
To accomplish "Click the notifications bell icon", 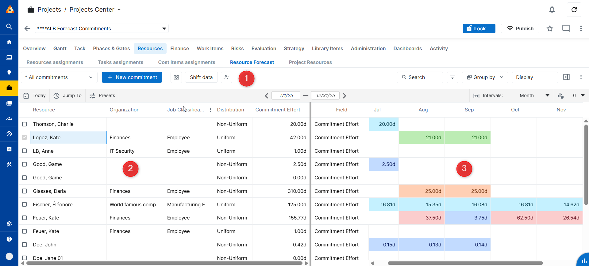I will click(x=552, y=10).
